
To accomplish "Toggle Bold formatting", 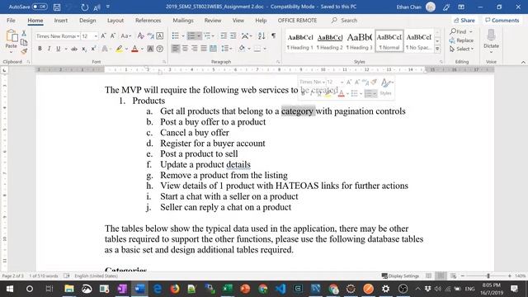I will point(40,49).
